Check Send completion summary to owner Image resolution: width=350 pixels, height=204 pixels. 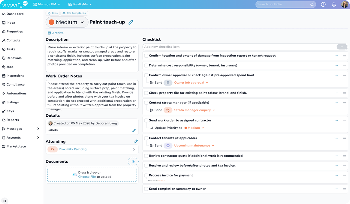(x=146, y=189)
